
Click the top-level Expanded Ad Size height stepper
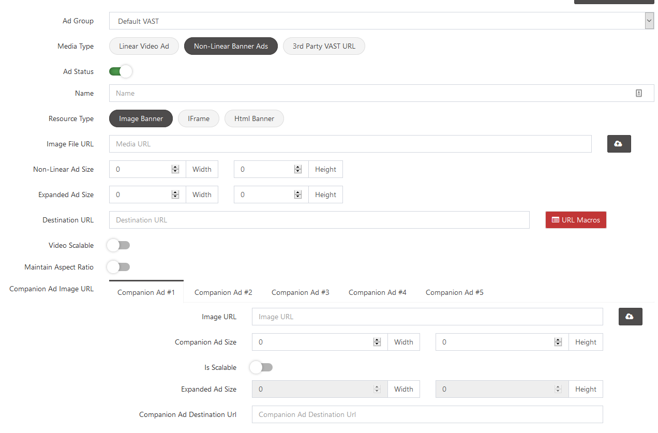point(297,195)
